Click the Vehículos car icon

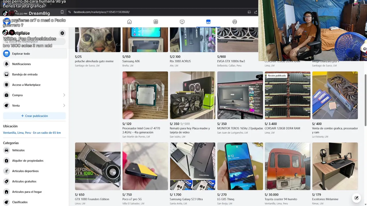(6, 150)
